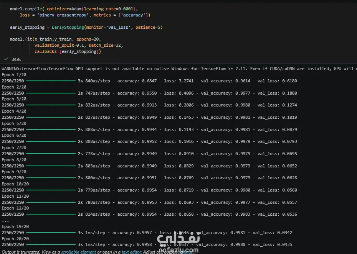This screenshot has width=357, height=254.
Task: Click the early_stopping variable assignment name
Action: [27, 27]
